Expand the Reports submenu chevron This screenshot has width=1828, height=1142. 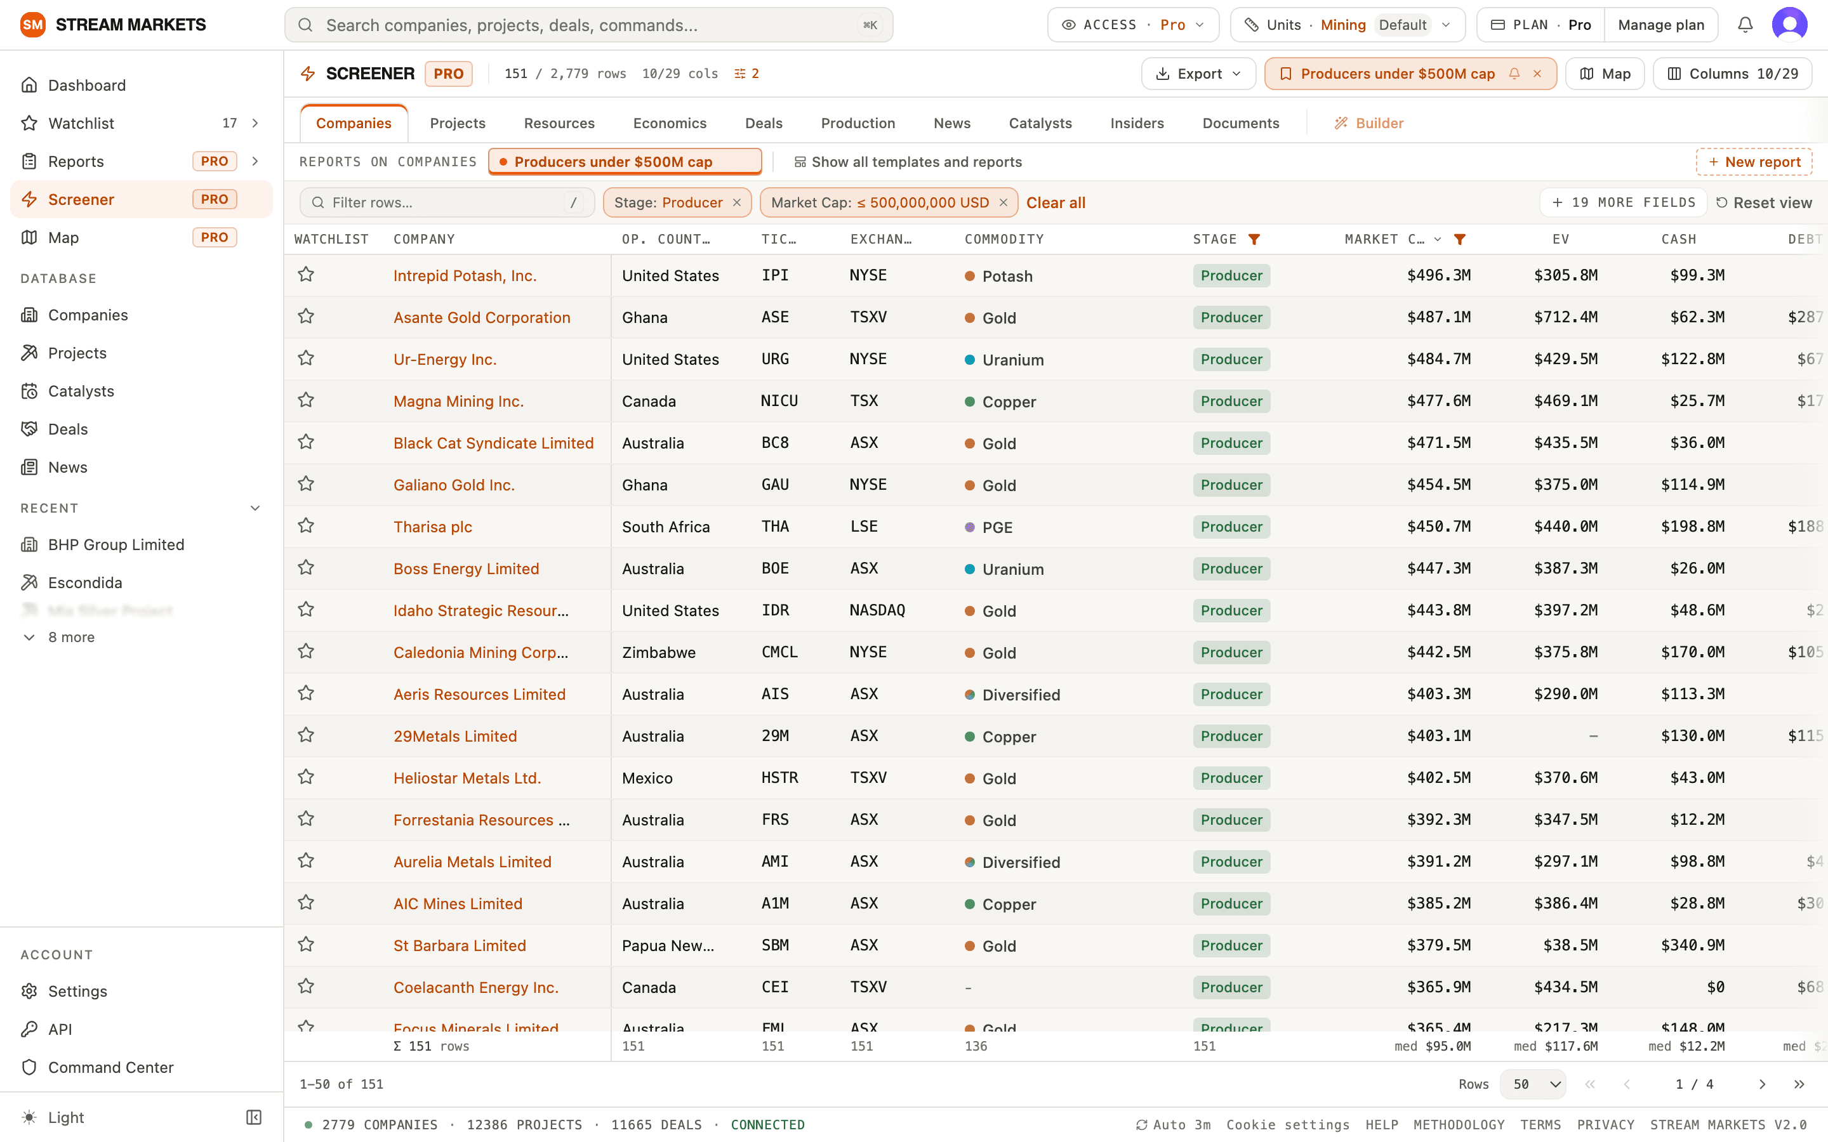pyautogui.click(x=255, y=161)
